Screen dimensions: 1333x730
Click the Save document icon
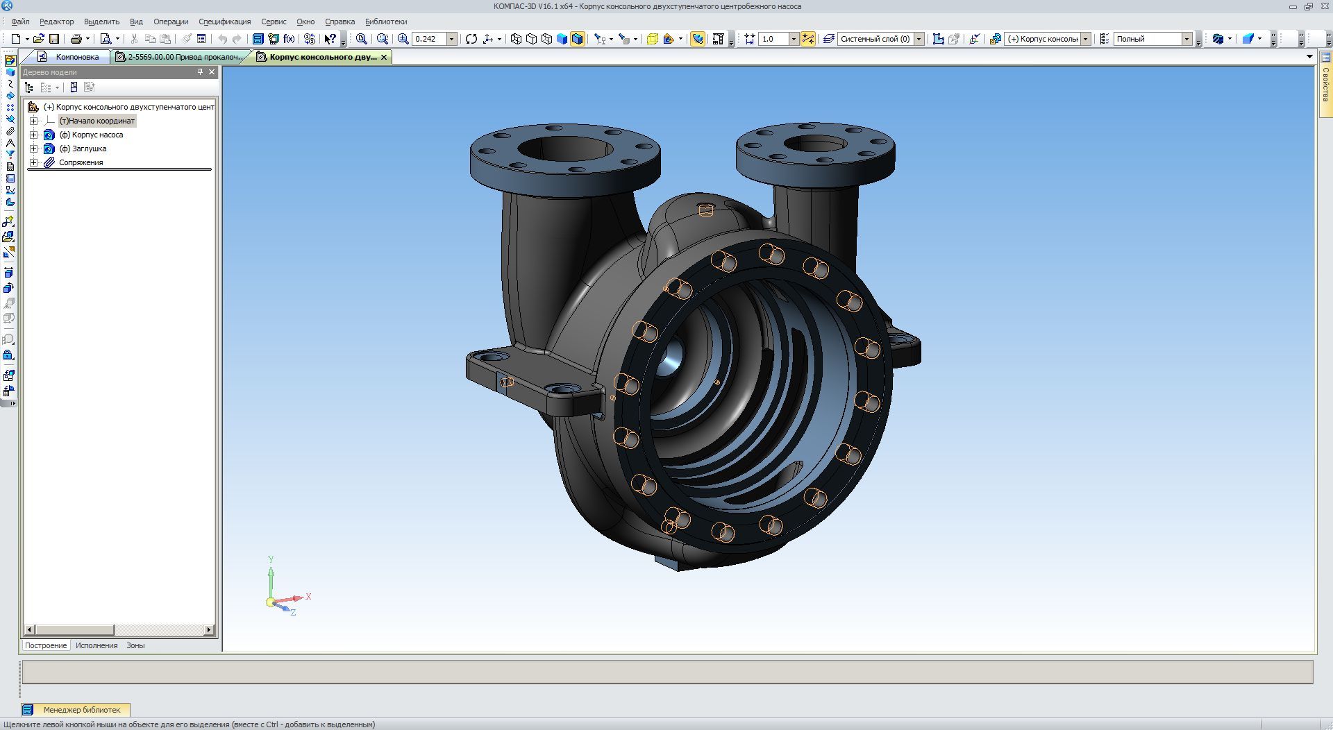pyautogui.click(x=54, y=39)
